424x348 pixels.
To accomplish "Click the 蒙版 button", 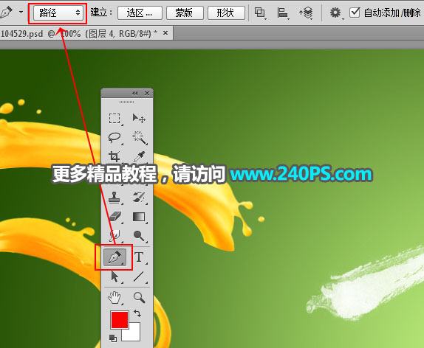I will pyautogui.click(x=185, y=13).
